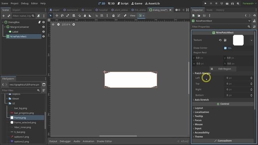Open the snapping options three-dot menu
258x145 pixels.
pyautogui.click(x=107, y=15)
